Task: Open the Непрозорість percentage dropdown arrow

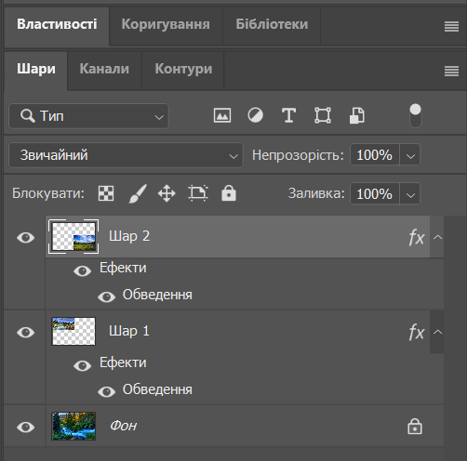Action: click(x=410, y=155)
